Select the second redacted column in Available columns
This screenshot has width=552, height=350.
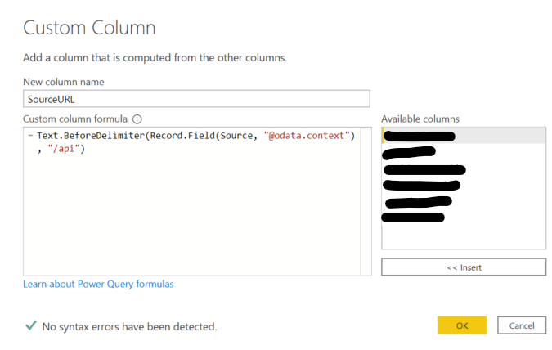coord(409,152)
